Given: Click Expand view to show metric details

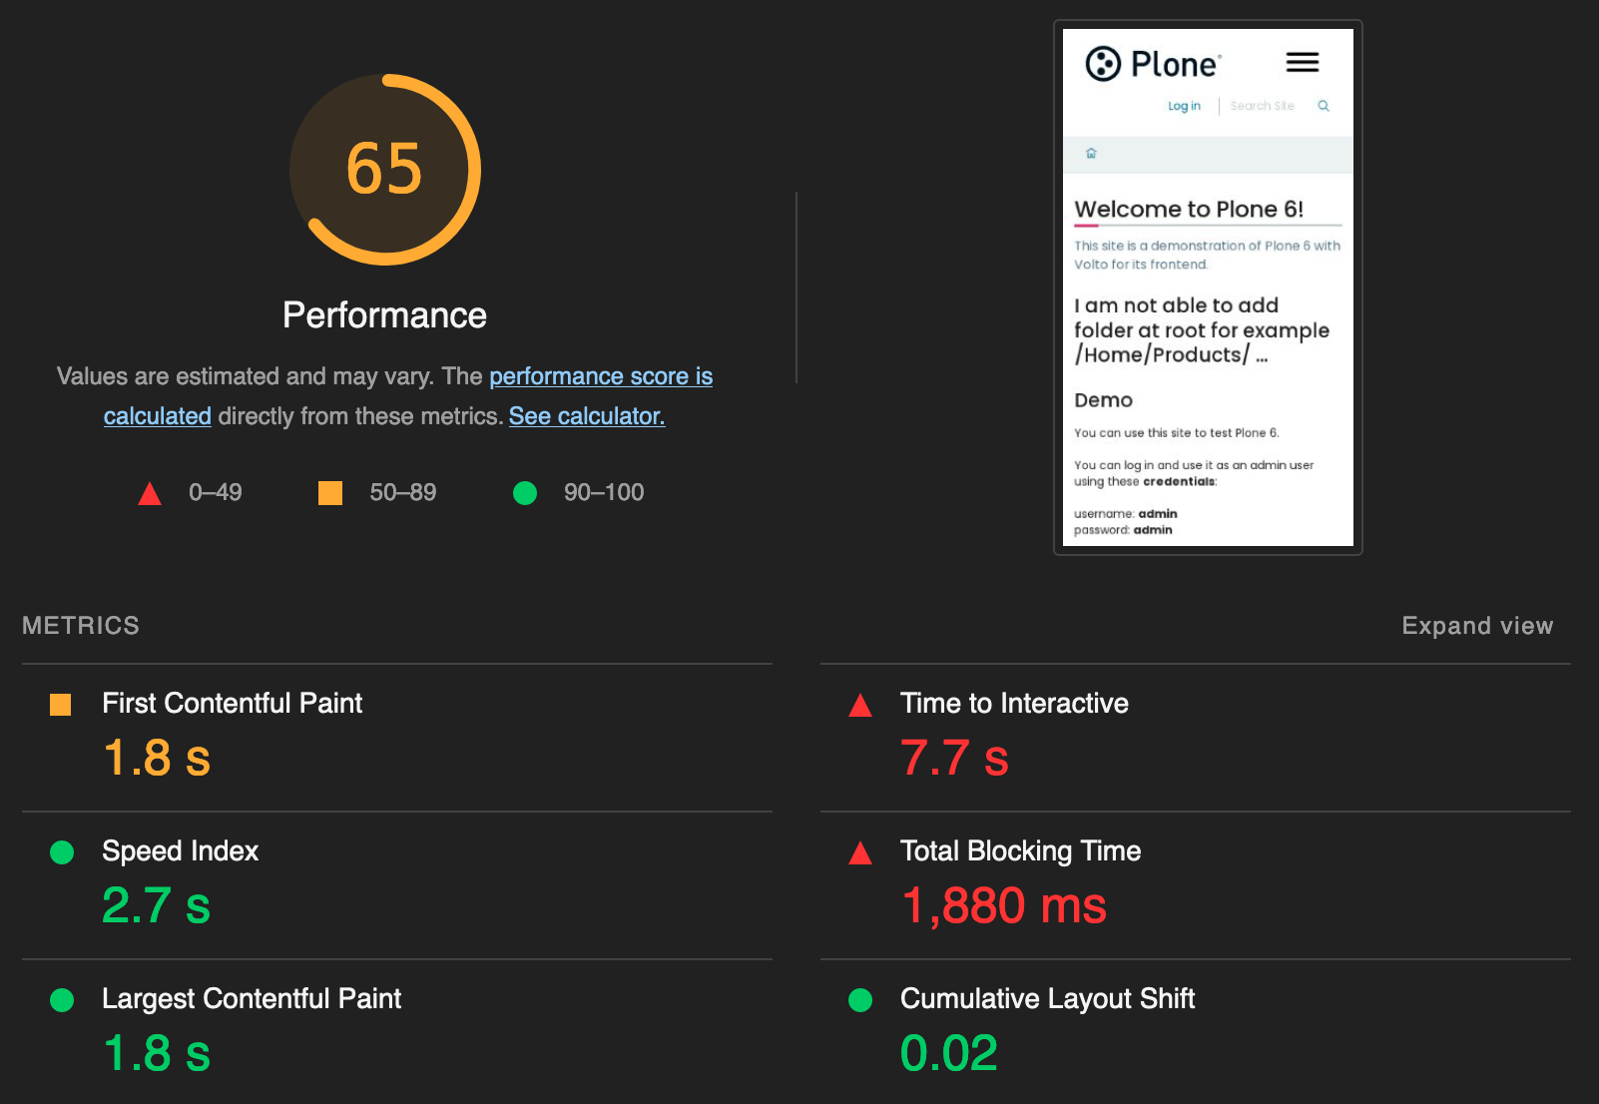Looking at the screenshot, I should tap(1476, 626).
